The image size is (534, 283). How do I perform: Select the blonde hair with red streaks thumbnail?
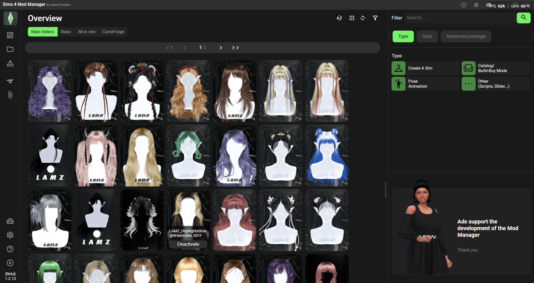pyautogui.click(x=327, y=91)
